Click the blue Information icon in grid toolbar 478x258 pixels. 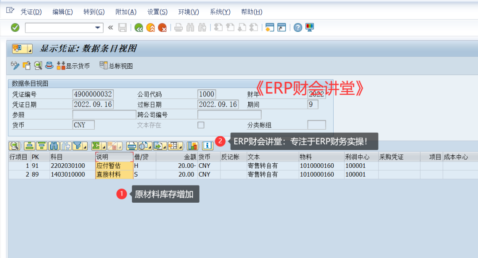207,146
